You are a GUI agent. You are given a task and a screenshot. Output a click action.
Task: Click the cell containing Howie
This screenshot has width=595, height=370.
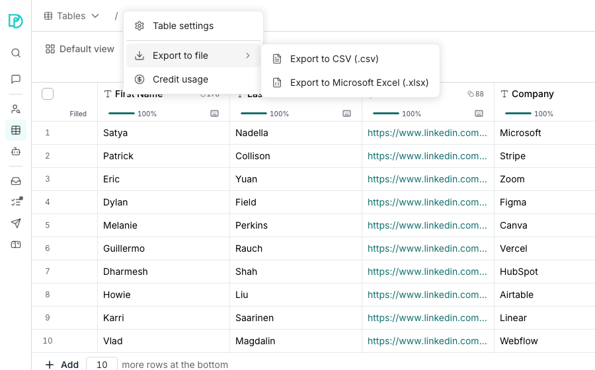click(x=163, y=295)
